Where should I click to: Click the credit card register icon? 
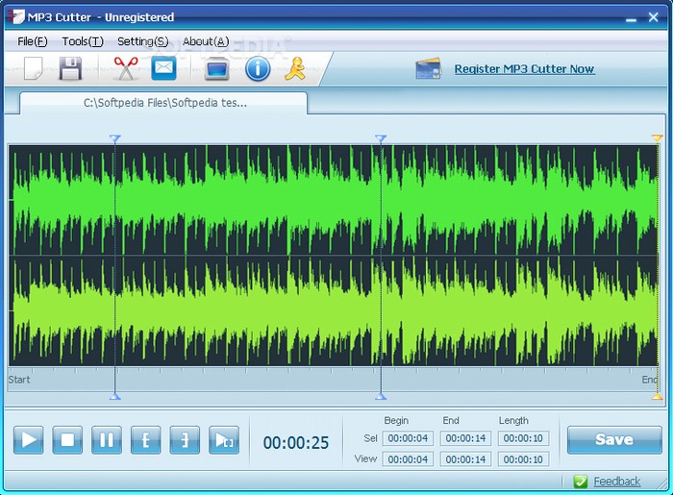pos(428,69)
